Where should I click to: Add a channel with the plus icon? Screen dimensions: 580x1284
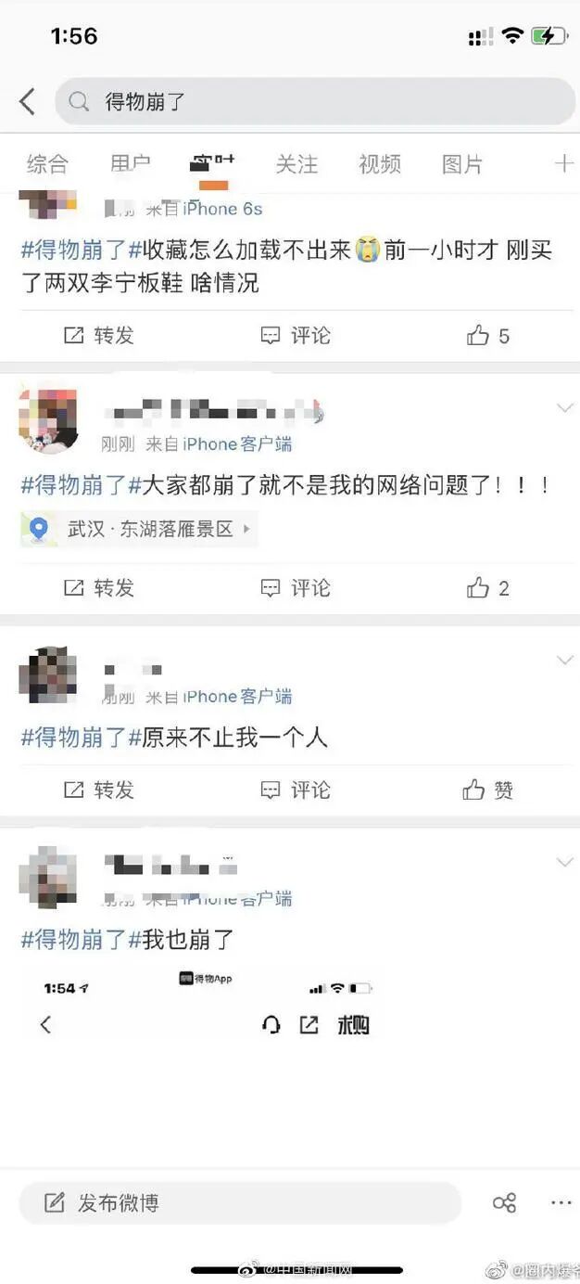[563, 164]
